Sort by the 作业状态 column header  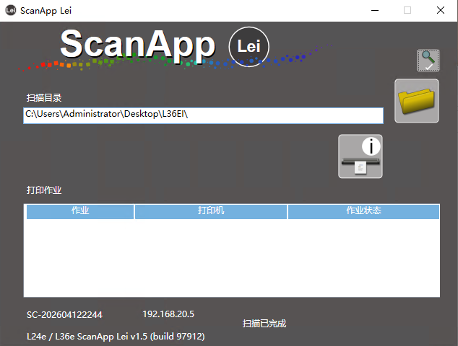[x=363, y=211]
